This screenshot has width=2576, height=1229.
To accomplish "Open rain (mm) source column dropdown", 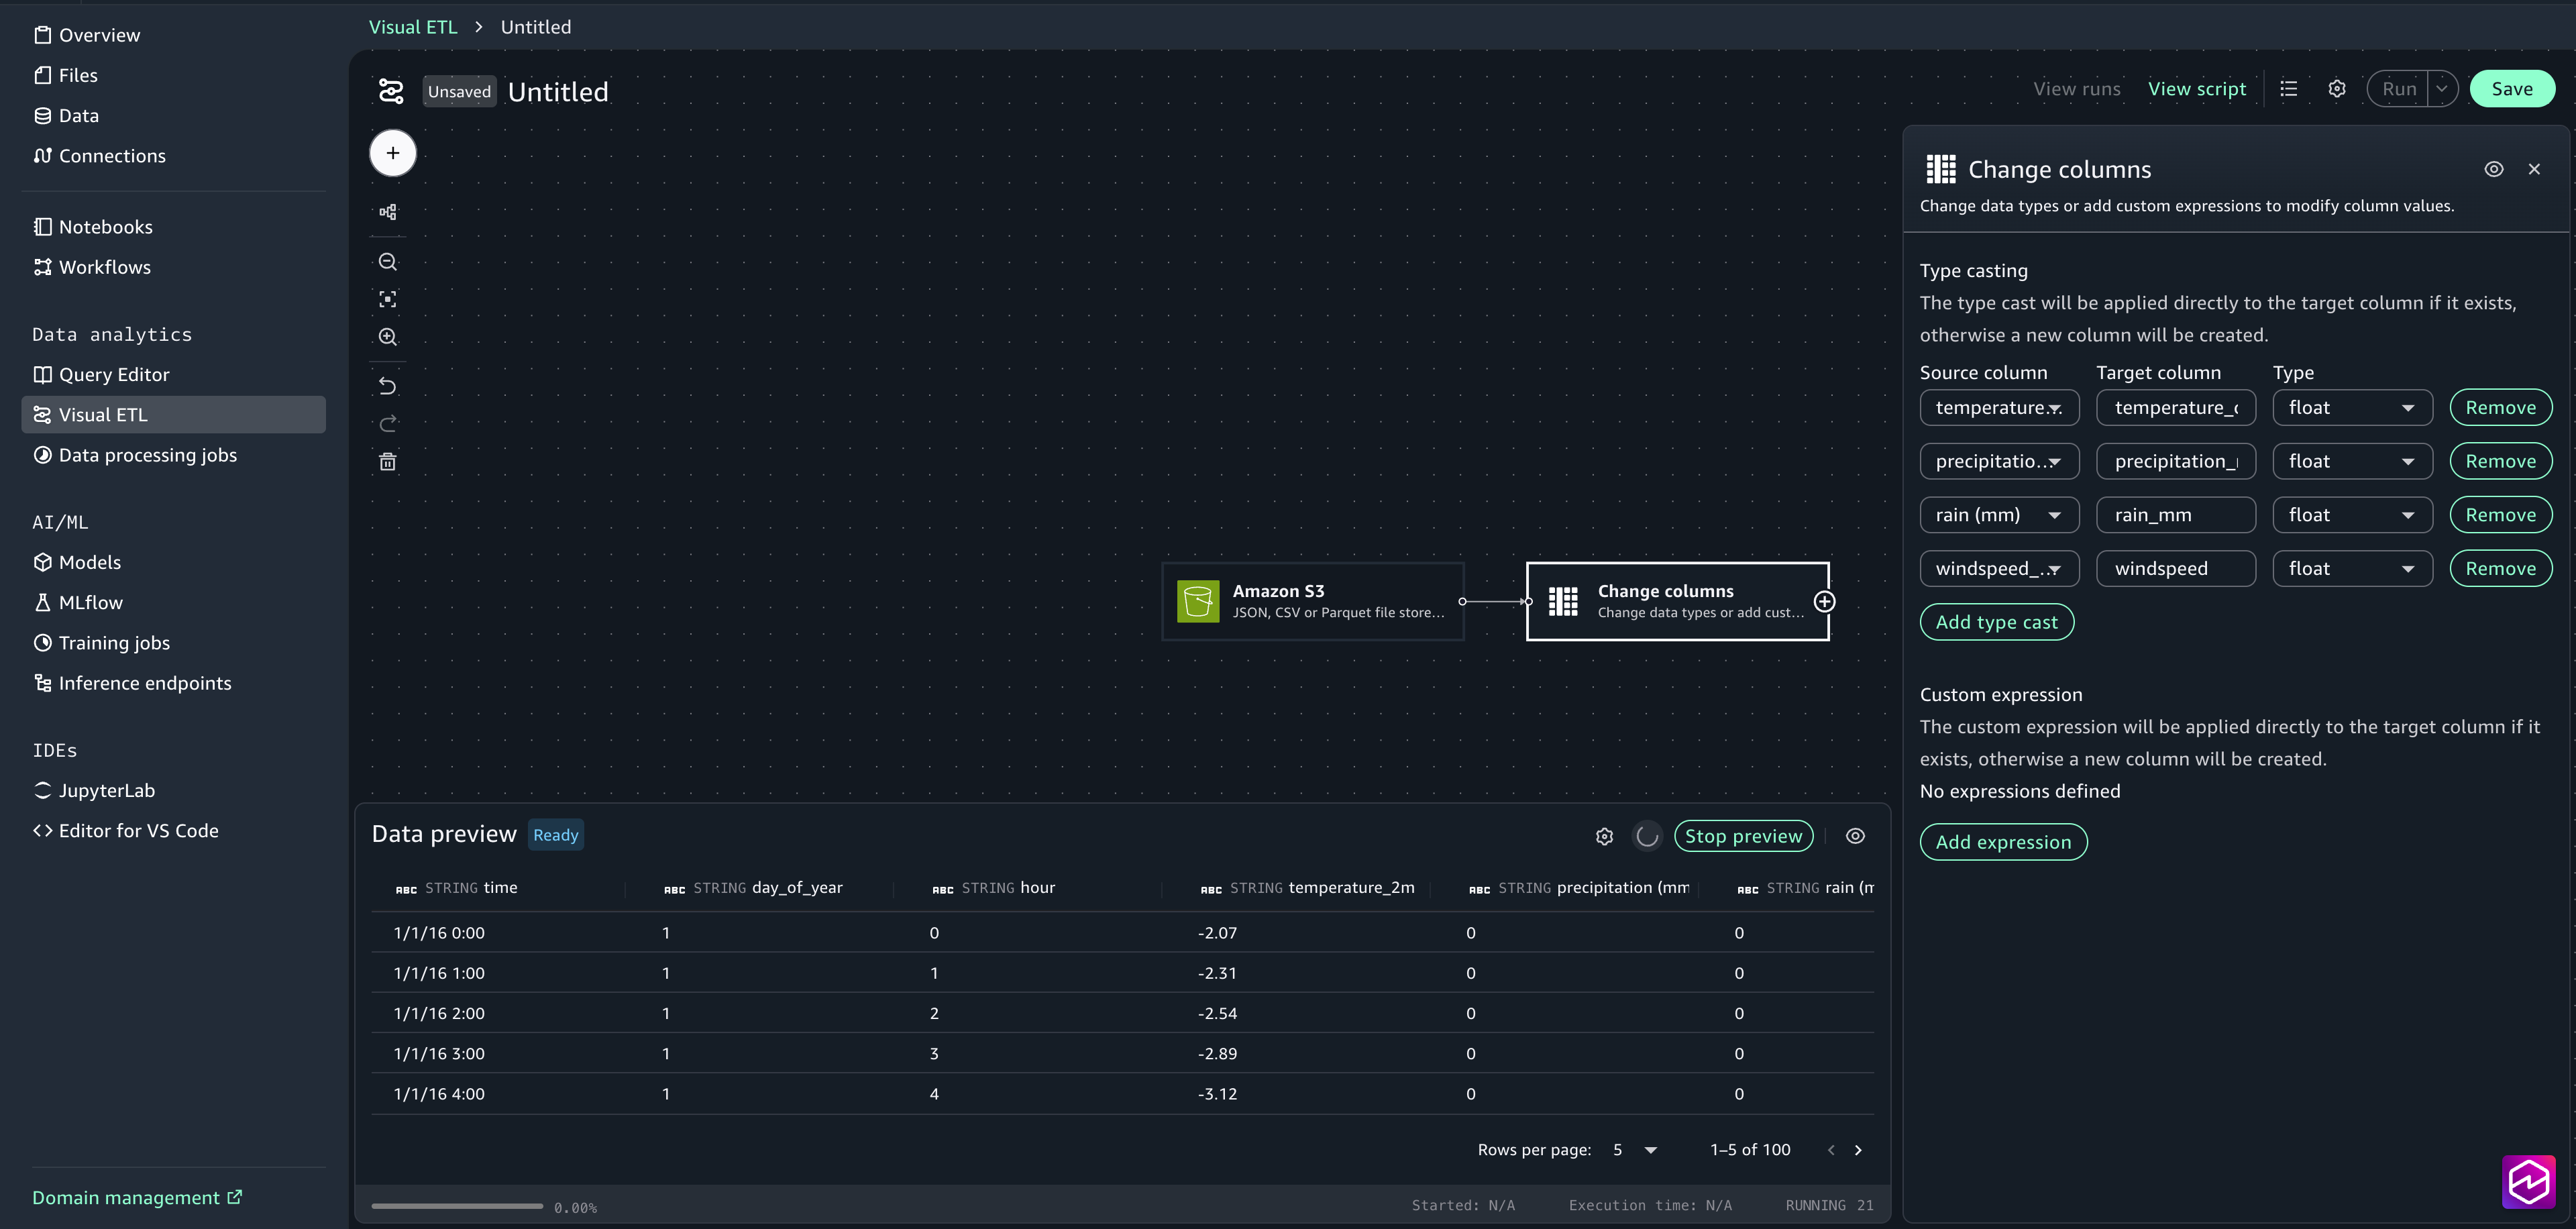I will (1998, 515).
